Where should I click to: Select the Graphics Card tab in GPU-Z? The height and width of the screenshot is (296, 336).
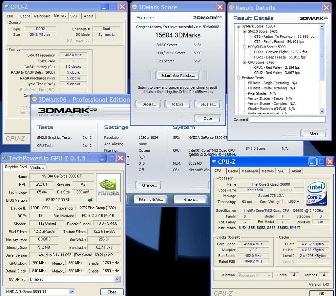pyautogui.click(x=16, y=167)
